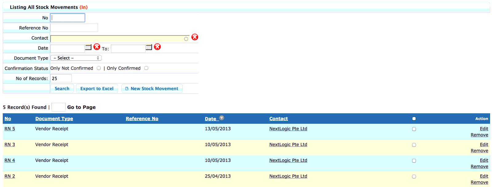
Task: Click the Date column sort arrow icon
Action: pos(222,118)
